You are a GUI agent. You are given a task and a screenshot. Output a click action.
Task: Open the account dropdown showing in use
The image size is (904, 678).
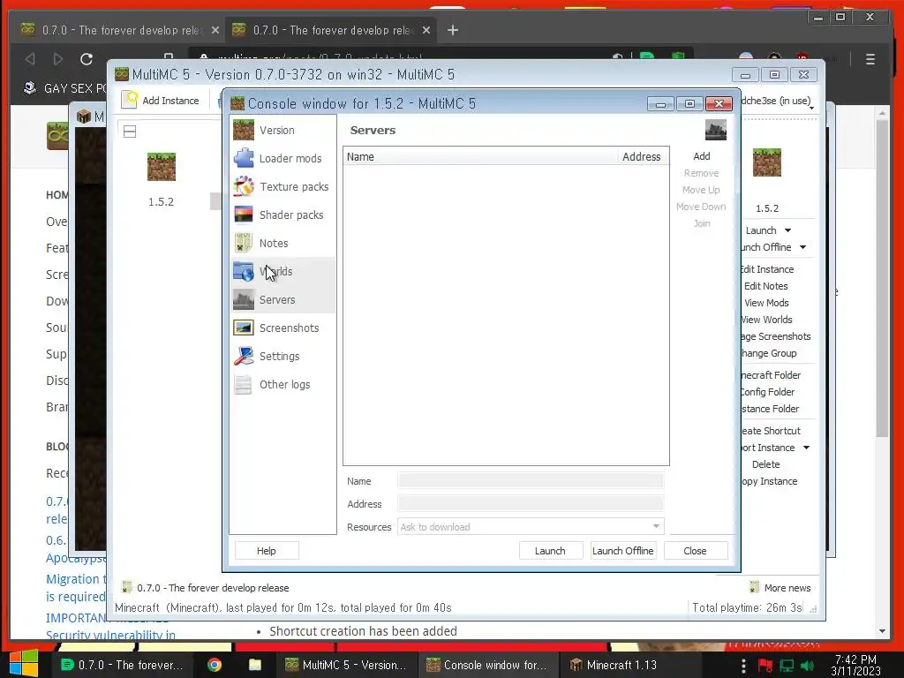click(x=778, y=102)
